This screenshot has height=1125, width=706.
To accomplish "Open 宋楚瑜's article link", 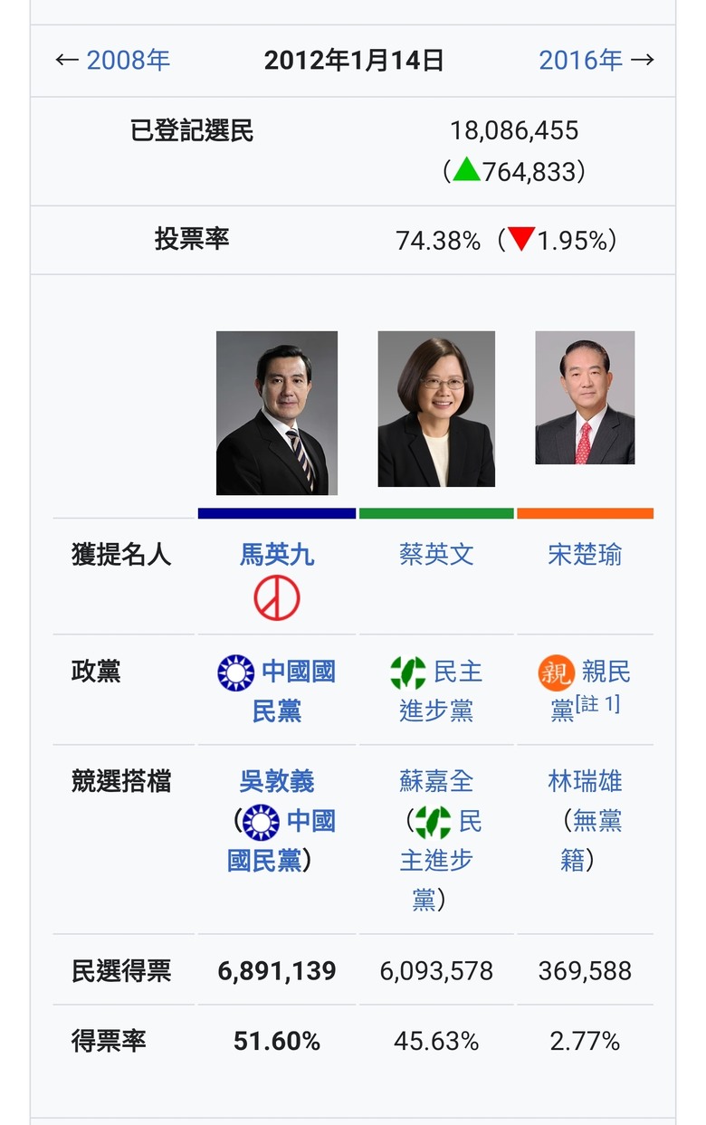I will pos(585,554).
